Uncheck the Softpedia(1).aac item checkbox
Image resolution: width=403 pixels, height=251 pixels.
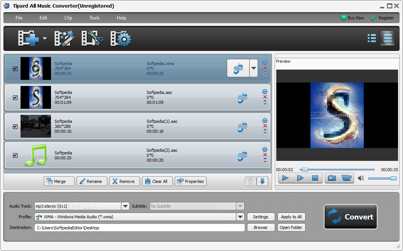pyautogui.click(x=15, y=126)
